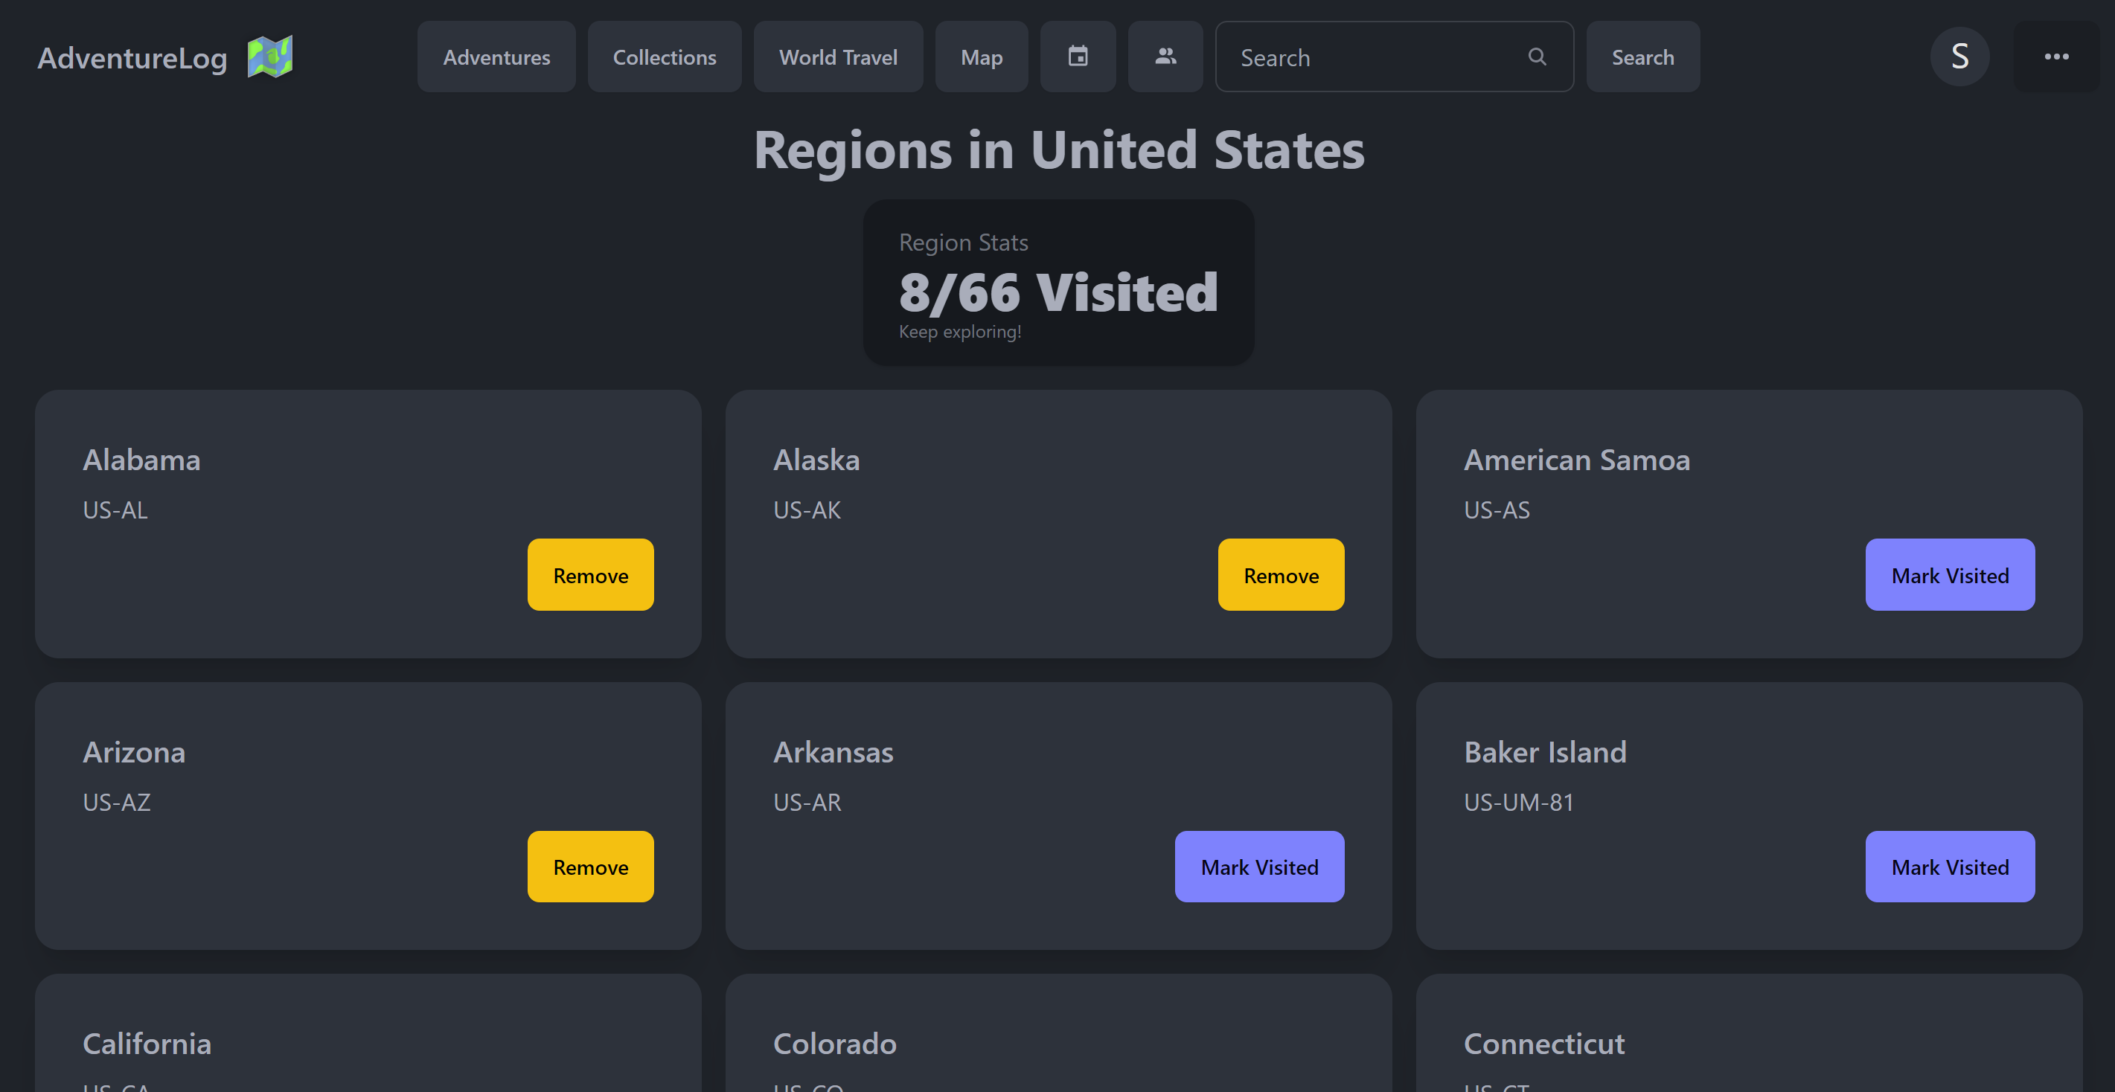2115x1092 pixels.
Task: Navigate to the Adventures section
Action: pos(496,57)
